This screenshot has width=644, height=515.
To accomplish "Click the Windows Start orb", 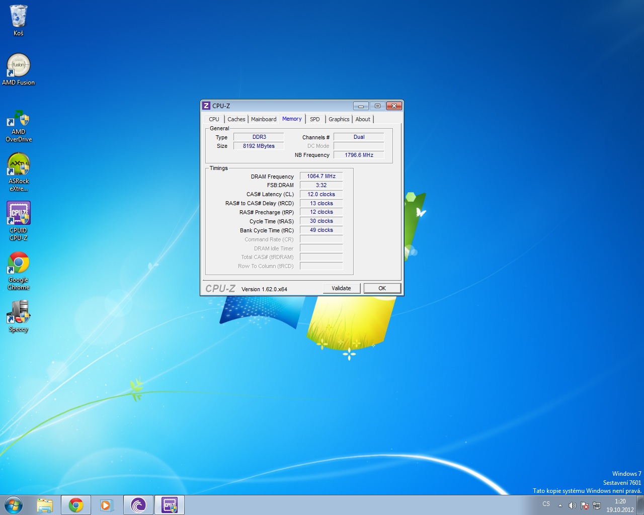I will pos(14,505).
